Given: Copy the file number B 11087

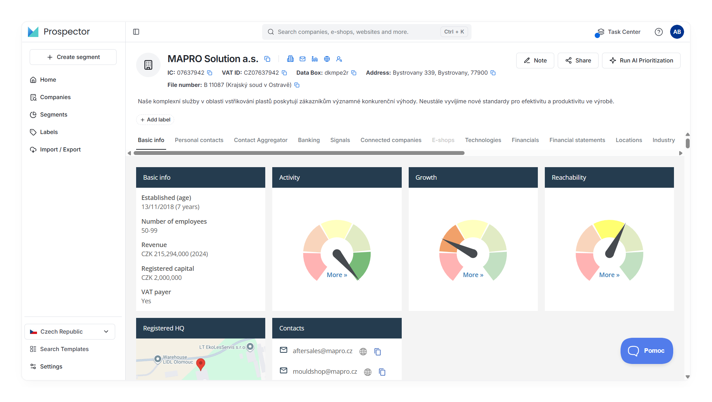Looking at the screenshot, I should pyautogui.click(x=297, y=85).
